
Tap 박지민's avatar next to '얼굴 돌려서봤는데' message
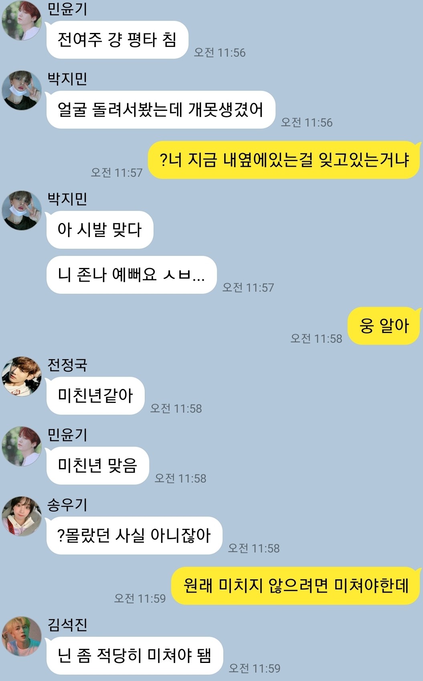[22, 90]
